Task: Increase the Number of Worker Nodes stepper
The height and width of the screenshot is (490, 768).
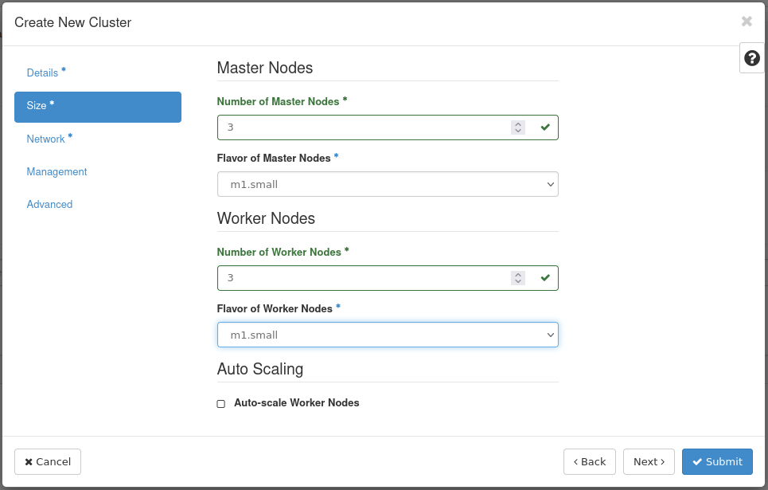Action: point(518,275)
